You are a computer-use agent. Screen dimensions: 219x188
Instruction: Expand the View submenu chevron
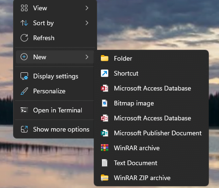coord(87,8)
